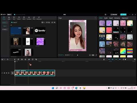Open CapCut from taskbar
The height and width of the screenshot is (103, 137).
click(80, 88)
